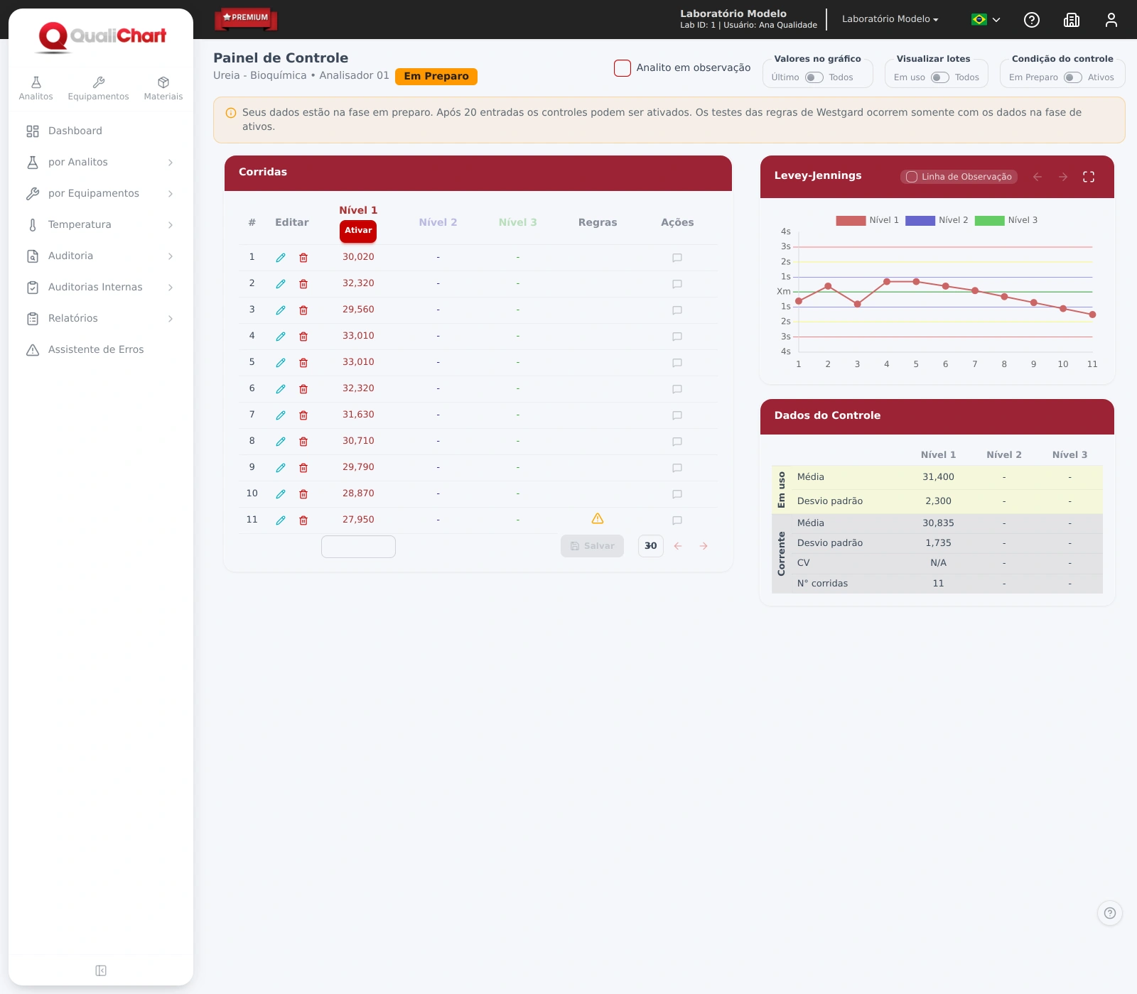Open Auditorias Internas menu item
Image resolution: width=1137 pixels, height=994 pixels.
point(101,287)
